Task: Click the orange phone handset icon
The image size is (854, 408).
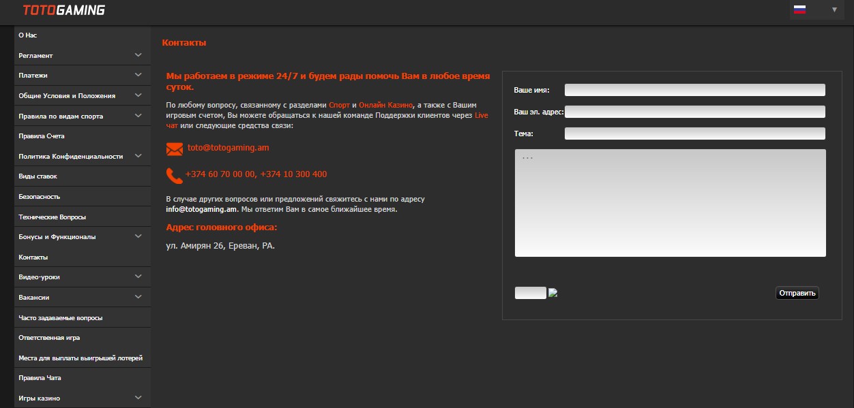Action: click(174, 176)
